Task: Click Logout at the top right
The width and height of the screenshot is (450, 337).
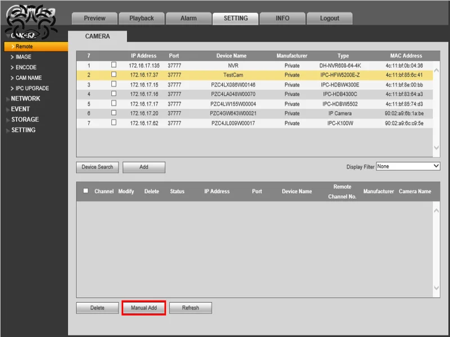Action: (330, 17)
